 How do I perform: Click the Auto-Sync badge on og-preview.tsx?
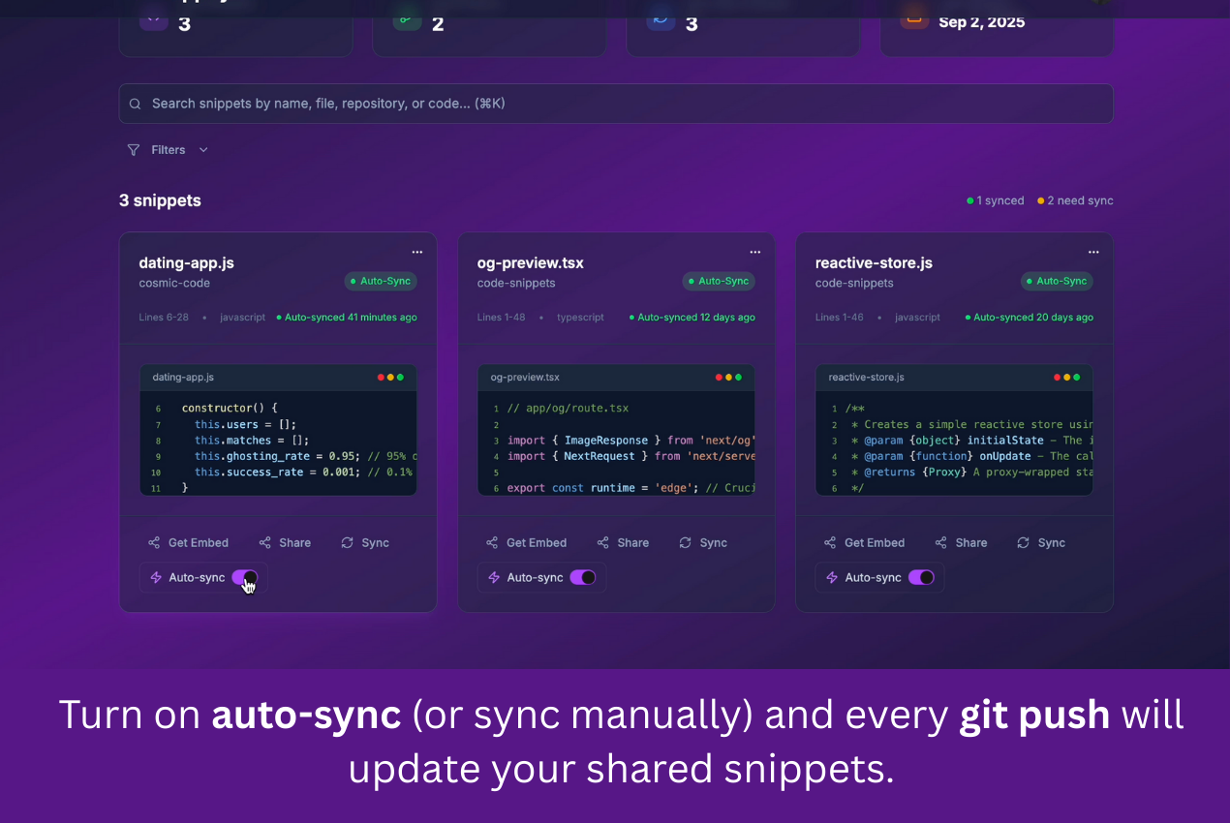pyautogui.click(x=718, y=282)
